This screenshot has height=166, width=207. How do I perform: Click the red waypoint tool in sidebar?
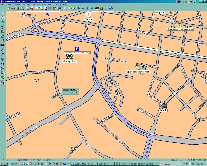pyautogui.click(x=2, y=32)
